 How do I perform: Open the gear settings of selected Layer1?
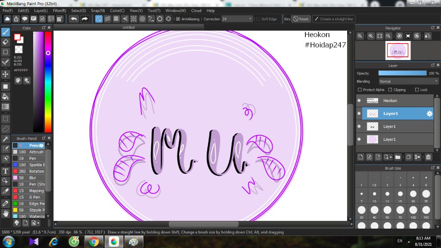click(429, 114)
